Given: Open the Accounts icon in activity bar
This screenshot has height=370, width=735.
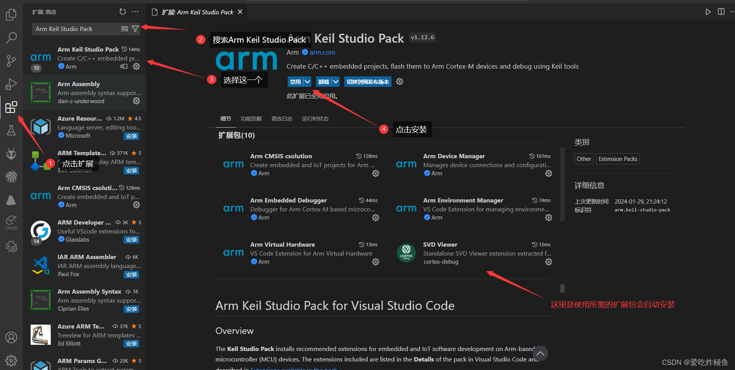Looking at the screenshot, I should point(11,337).
